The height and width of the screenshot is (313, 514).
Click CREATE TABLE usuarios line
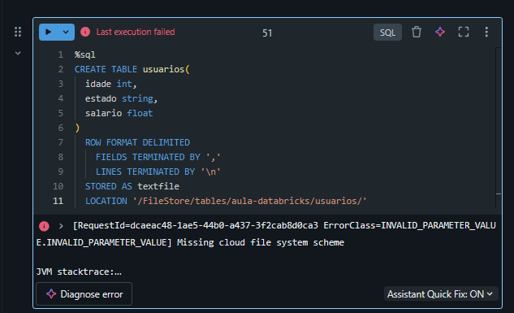tap(132, 69)
